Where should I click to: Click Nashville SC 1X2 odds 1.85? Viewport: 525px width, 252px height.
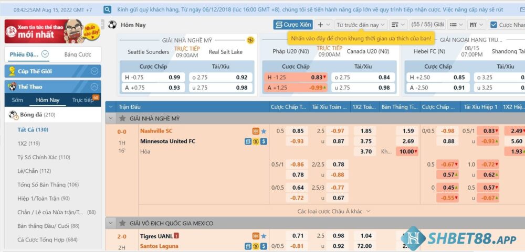[x=366, y=131]
